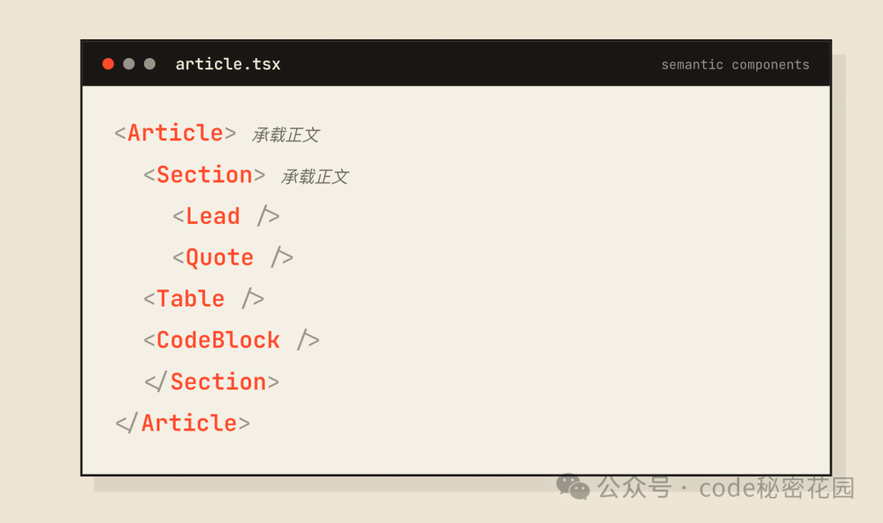
Task: Click the closing Section tag
Action: click(x=212, y=382)
